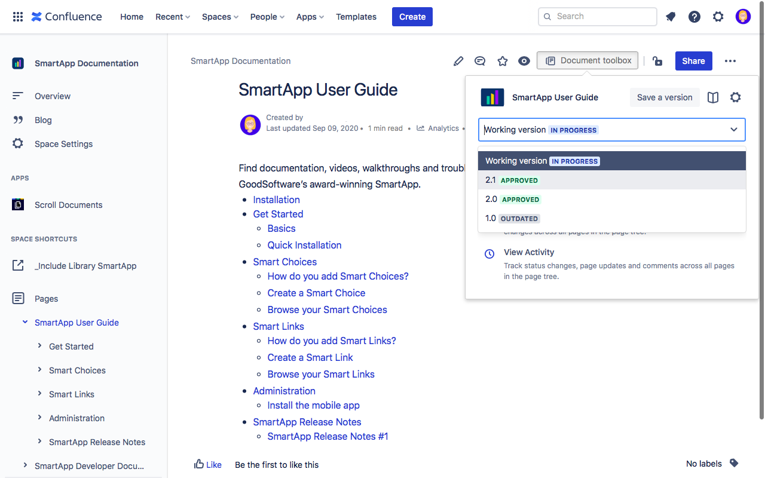Click the unlock restrictions icon
The height and width of the screenshot is (478, 765).
(657, 61)
